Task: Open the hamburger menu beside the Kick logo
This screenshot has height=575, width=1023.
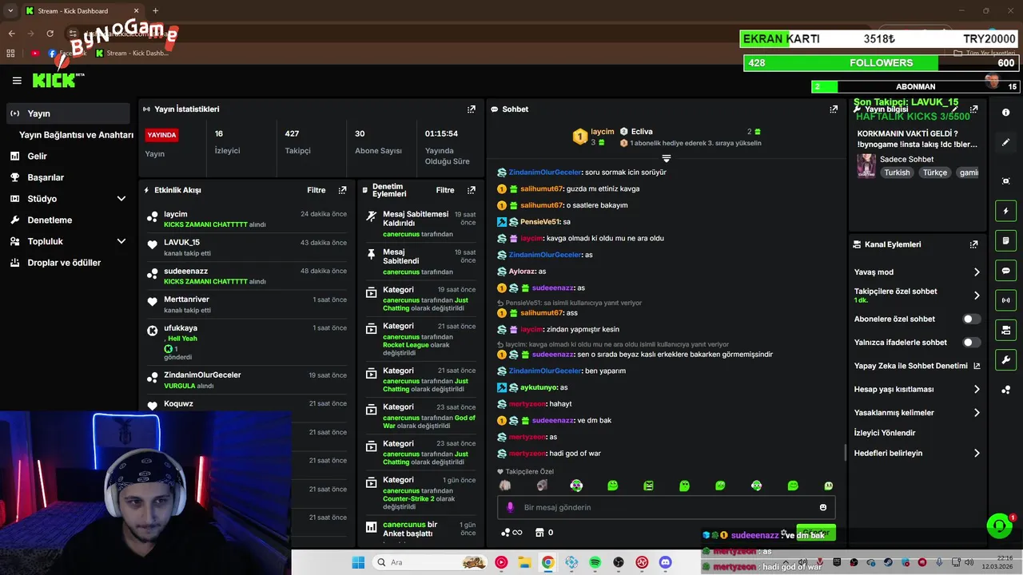Action: point(17,81)
